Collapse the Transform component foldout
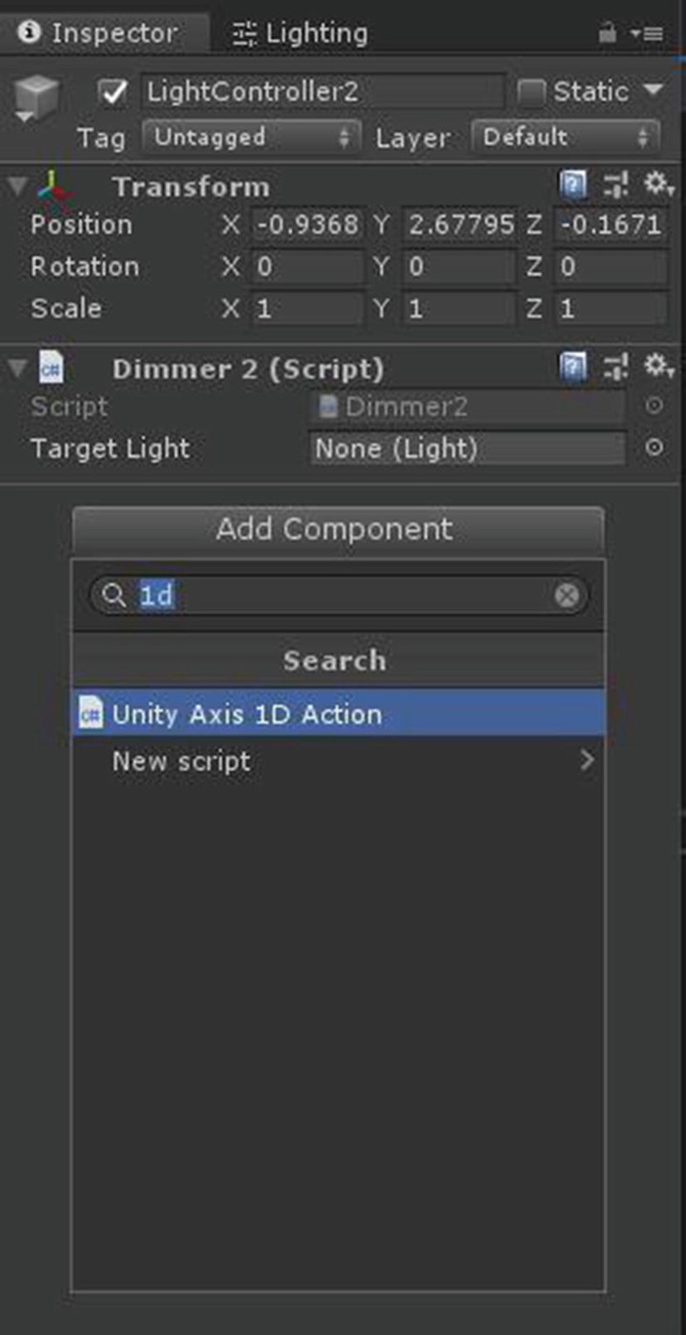The image size is (686, 1335). 16,186
